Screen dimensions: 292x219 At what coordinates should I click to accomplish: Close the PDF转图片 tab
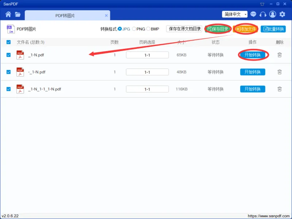106,15
